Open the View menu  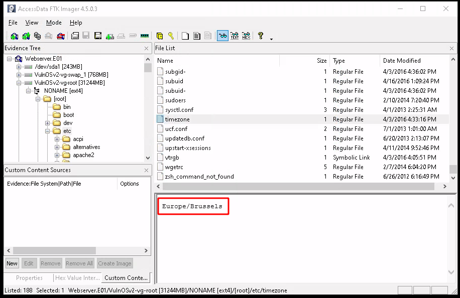pos(32,23)
